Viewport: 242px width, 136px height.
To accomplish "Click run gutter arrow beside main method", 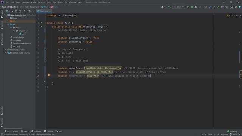I will click(42, 26).
